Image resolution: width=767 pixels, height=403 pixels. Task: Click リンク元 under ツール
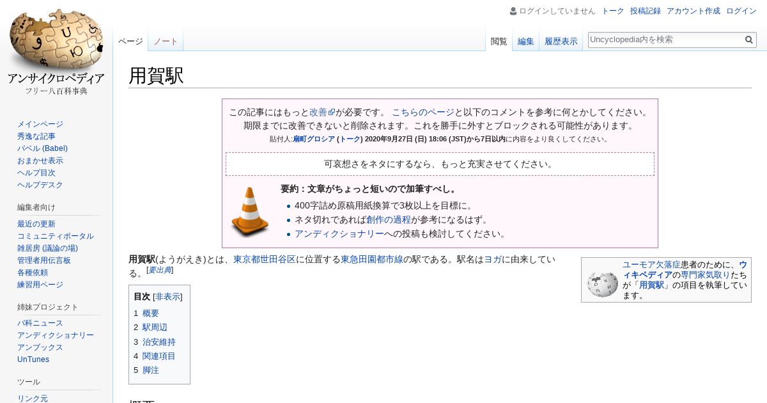coord(33,399)
